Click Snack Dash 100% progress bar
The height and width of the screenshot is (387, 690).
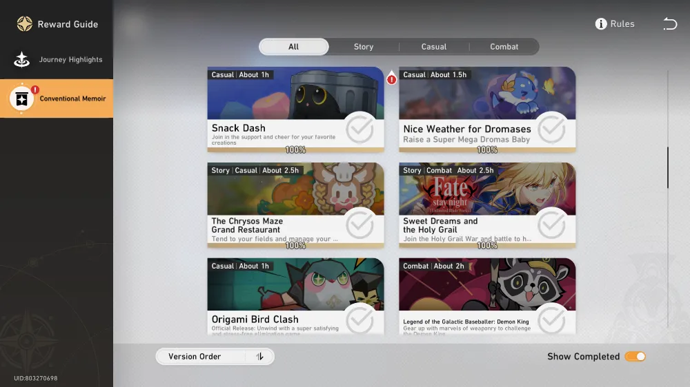point(296,150)
